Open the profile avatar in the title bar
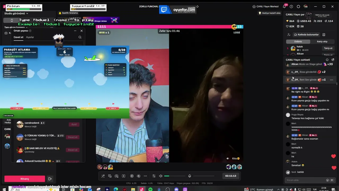Viewport: 339px width, 191px height. pyautogui.click(x=306, y=7)
